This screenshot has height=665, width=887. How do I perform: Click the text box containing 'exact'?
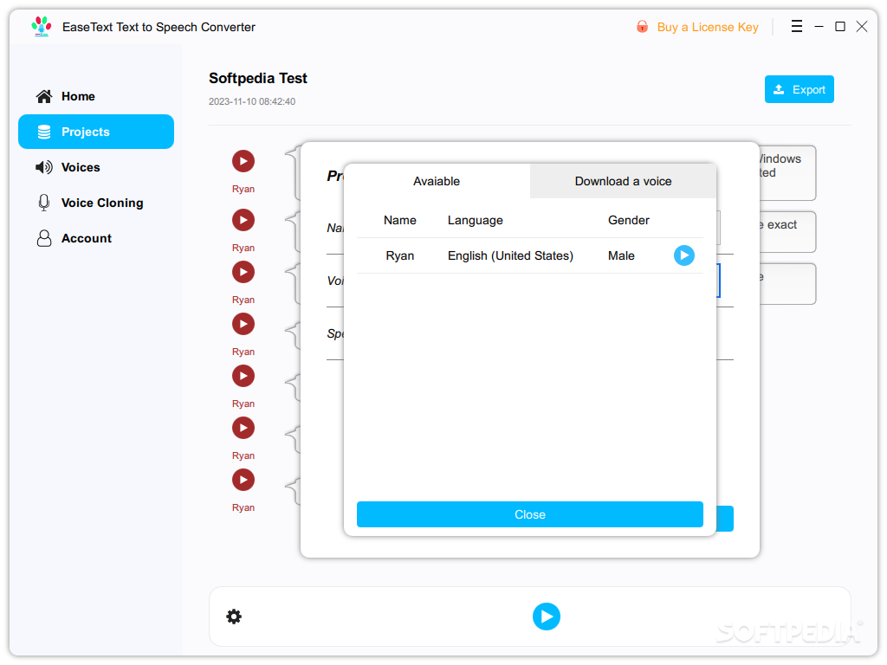click(787, 232)
